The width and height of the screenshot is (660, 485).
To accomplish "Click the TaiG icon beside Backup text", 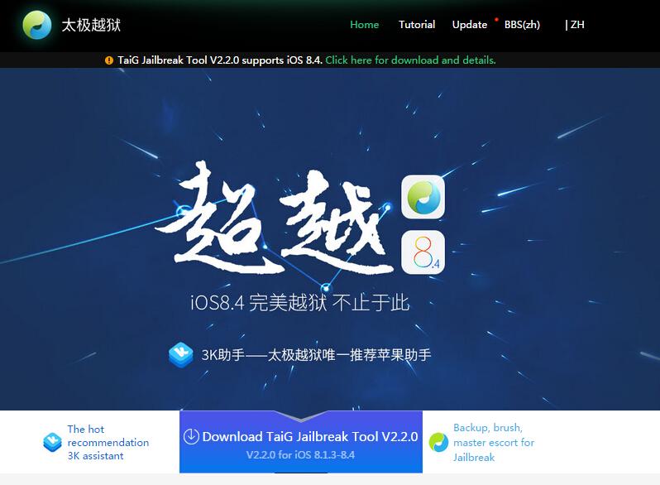I will point(438,443).
